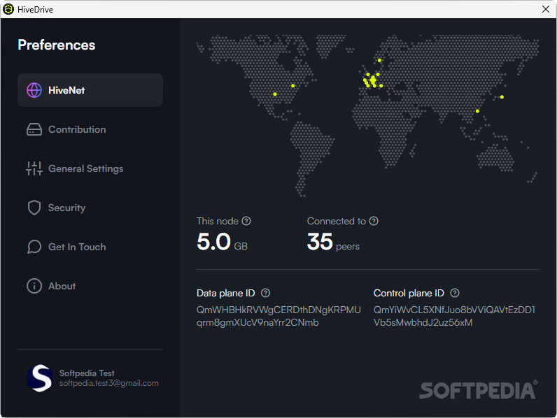557x418 pixels.
Task: Click help icon next to This node
Action: coord(246,221)
